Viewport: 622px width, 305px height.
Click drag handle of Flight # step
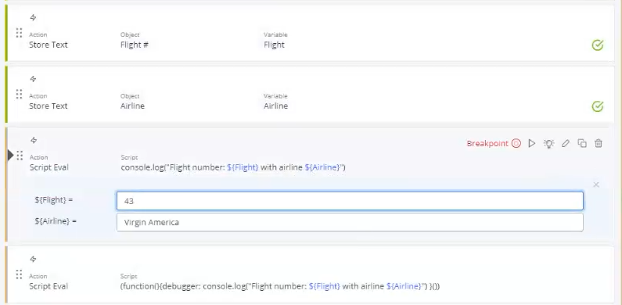tap(19, 33)
